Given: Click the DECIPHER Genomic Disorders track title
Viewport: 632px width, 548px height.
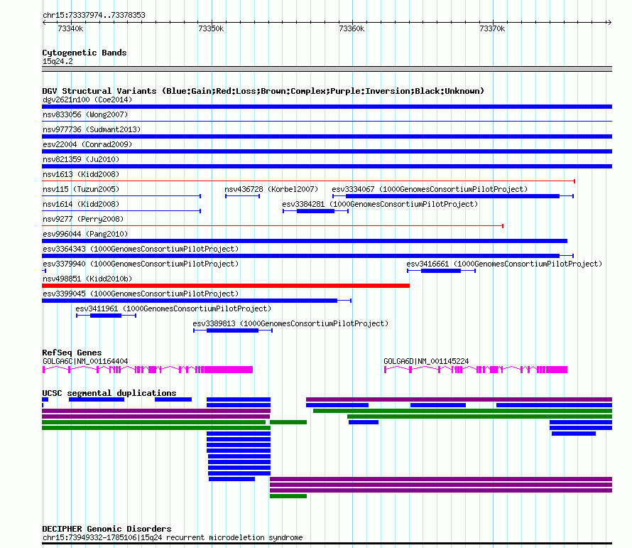Looking at the screenshot, I should pyautogui.click(x=107, y=529).
